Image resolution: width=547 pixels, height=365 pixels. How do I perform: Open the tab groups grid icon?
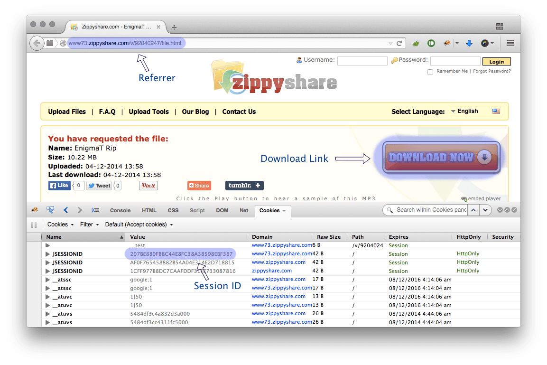click(500, 27)
